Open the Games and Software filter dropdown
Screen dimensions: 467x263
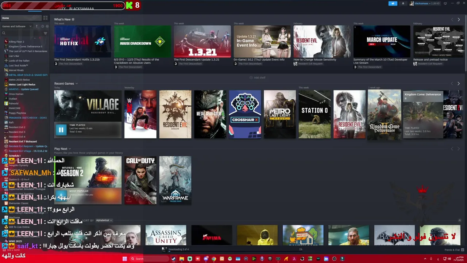[17, 26]
